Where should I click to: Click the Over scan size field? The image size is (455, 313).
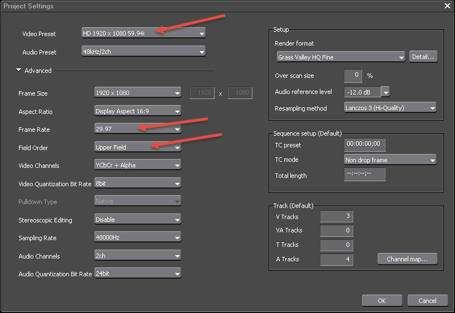pyautogui.click(x=353, y=76)
